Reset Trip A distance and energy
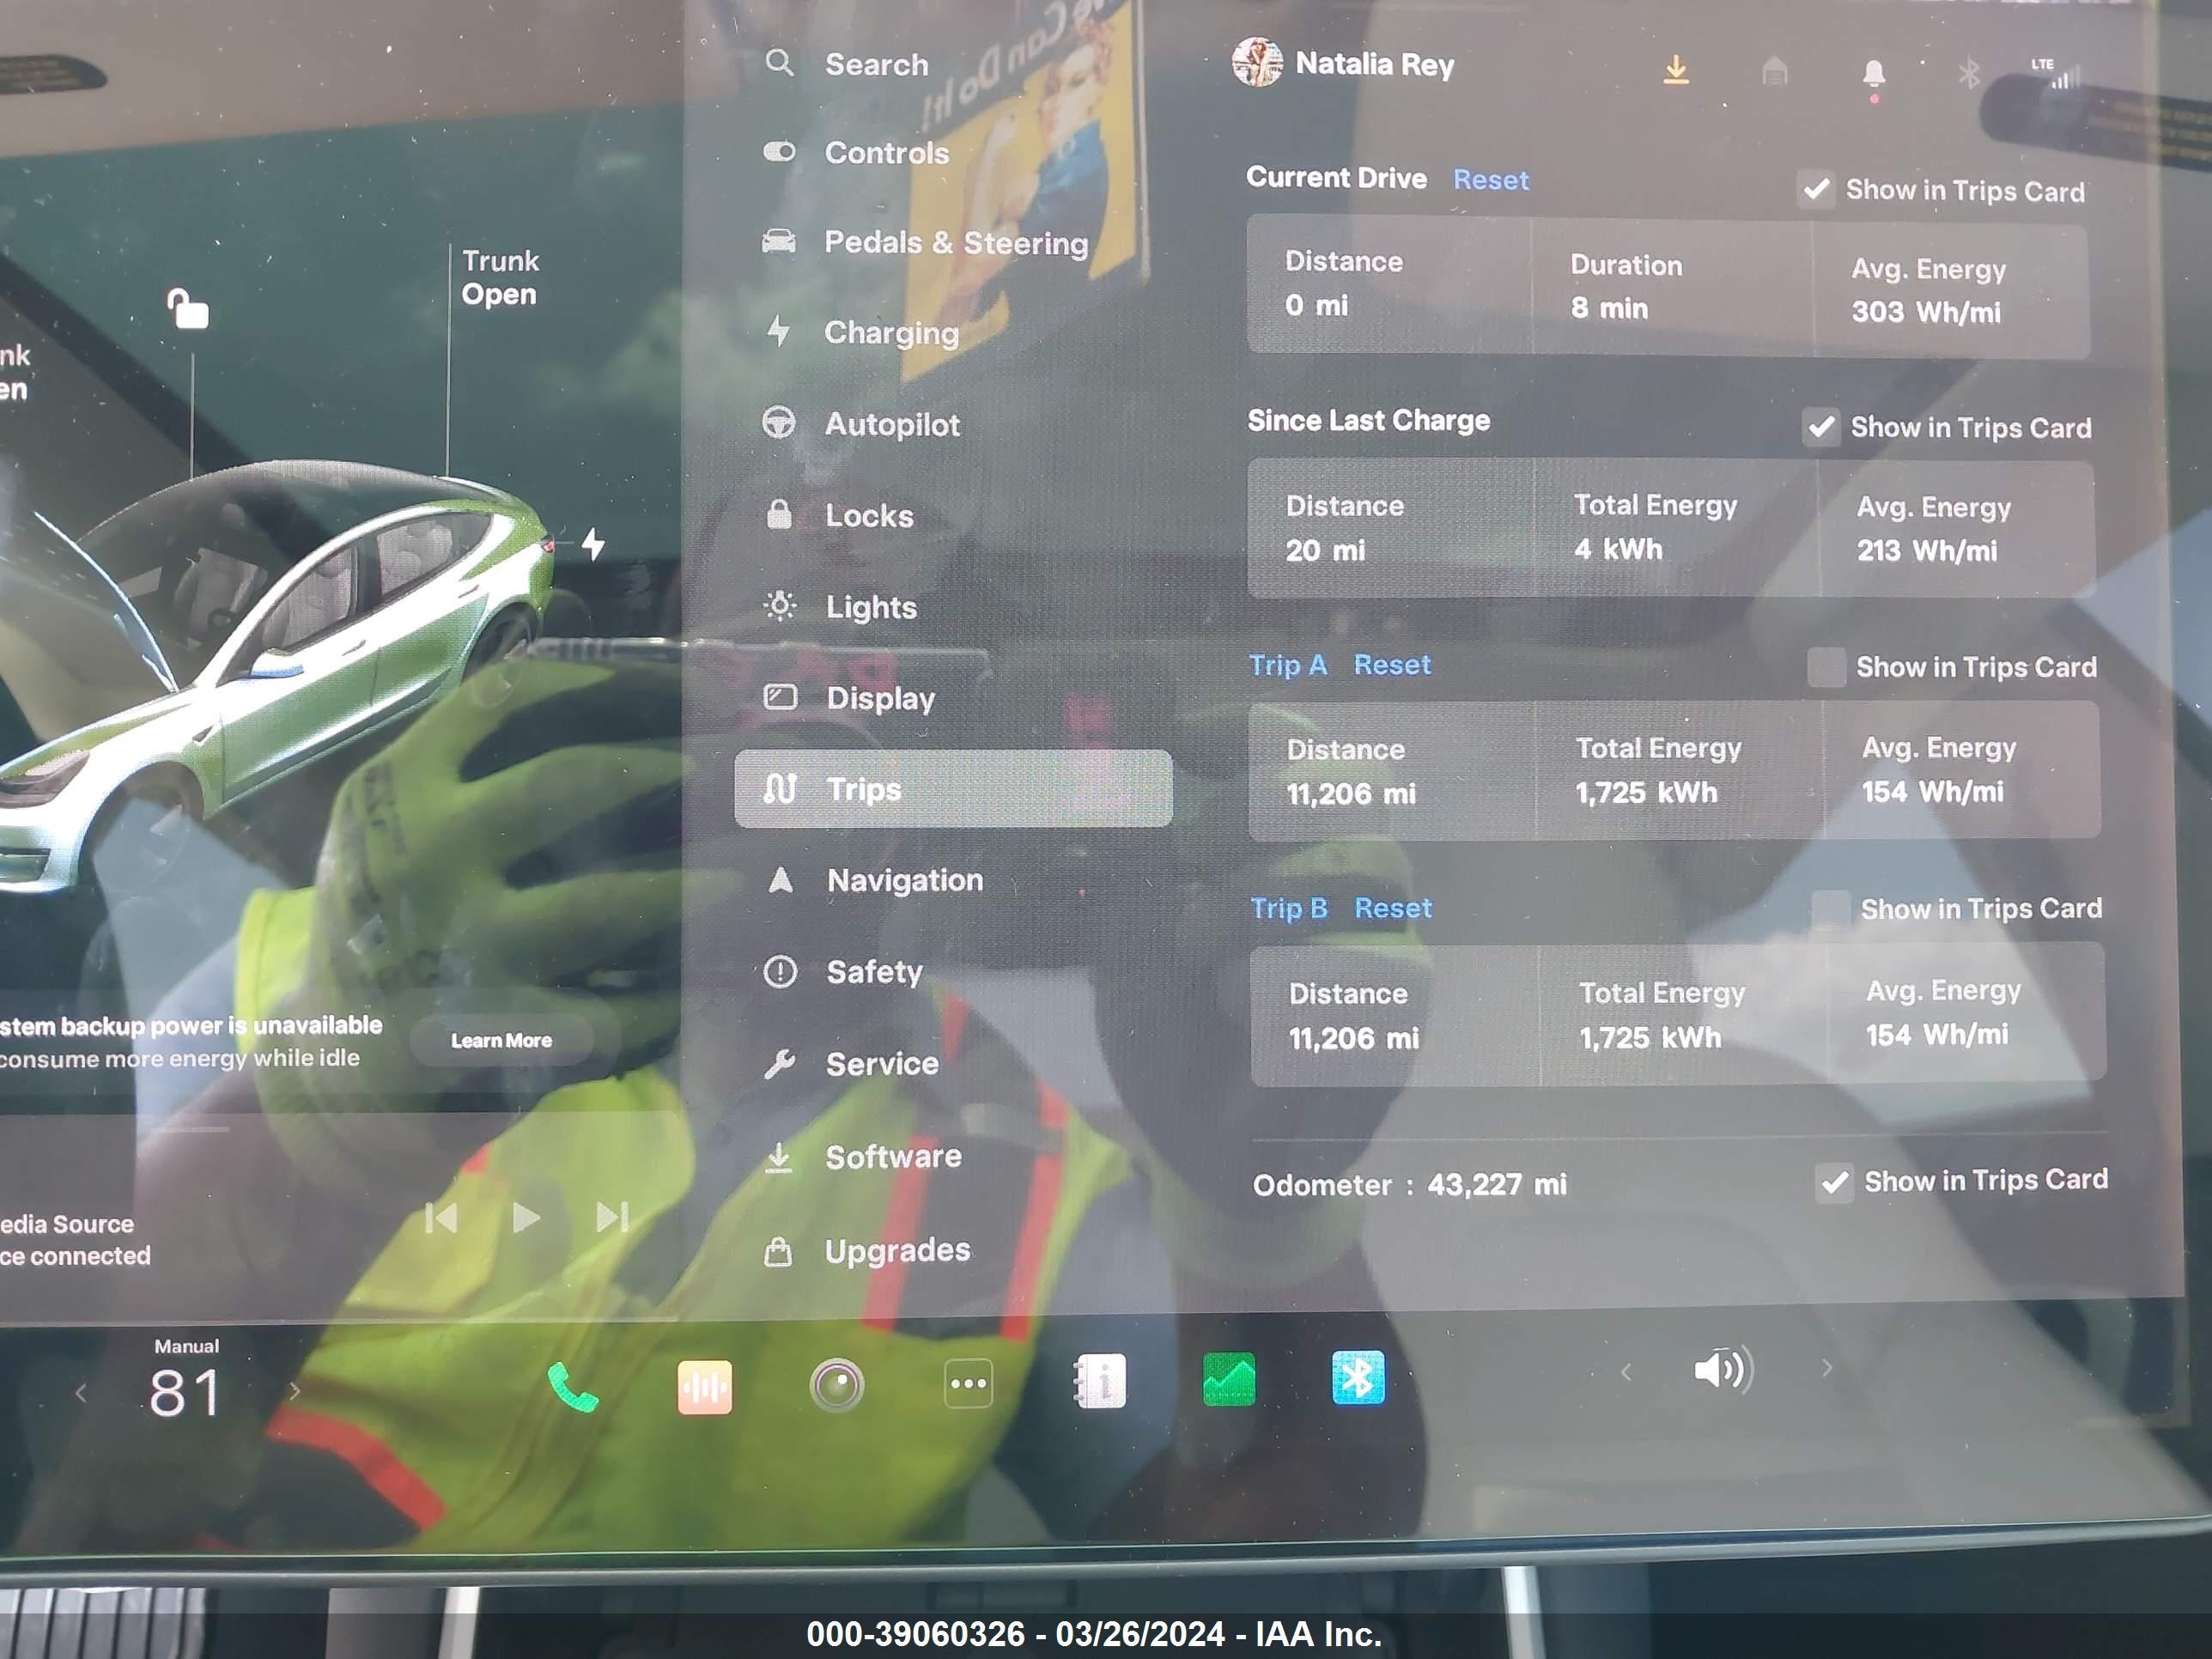2212x1659 pixels. [x=1394, y=665]
